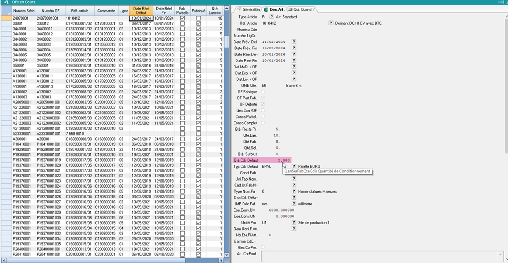Click the OFs en Cours title bar icon
This screenshot has width=508, height=263.
tap(6, 2)
